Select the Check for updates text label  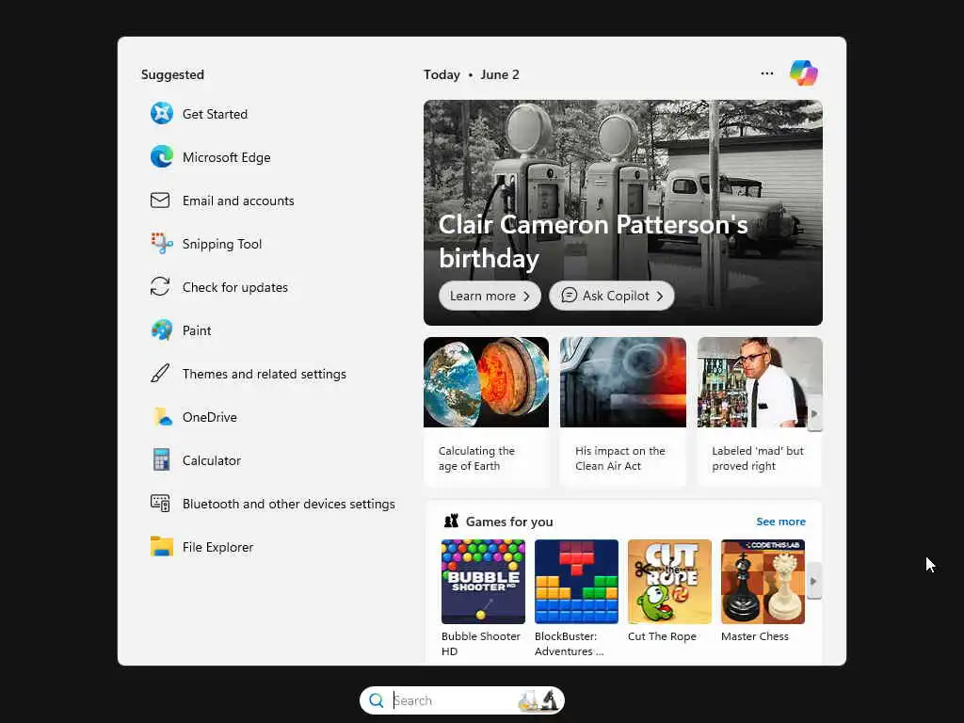click(x=234, y=287)
